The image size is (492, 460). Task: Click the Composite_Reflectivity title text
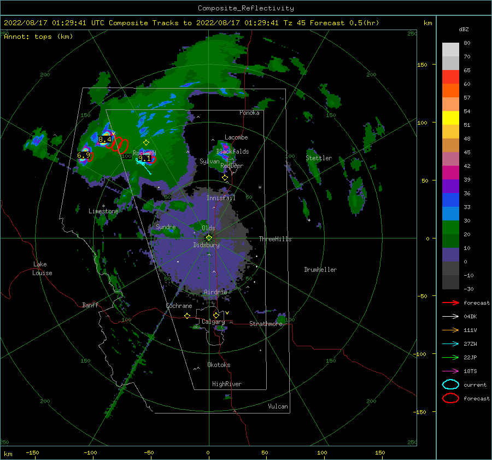(x=245, y=8)
